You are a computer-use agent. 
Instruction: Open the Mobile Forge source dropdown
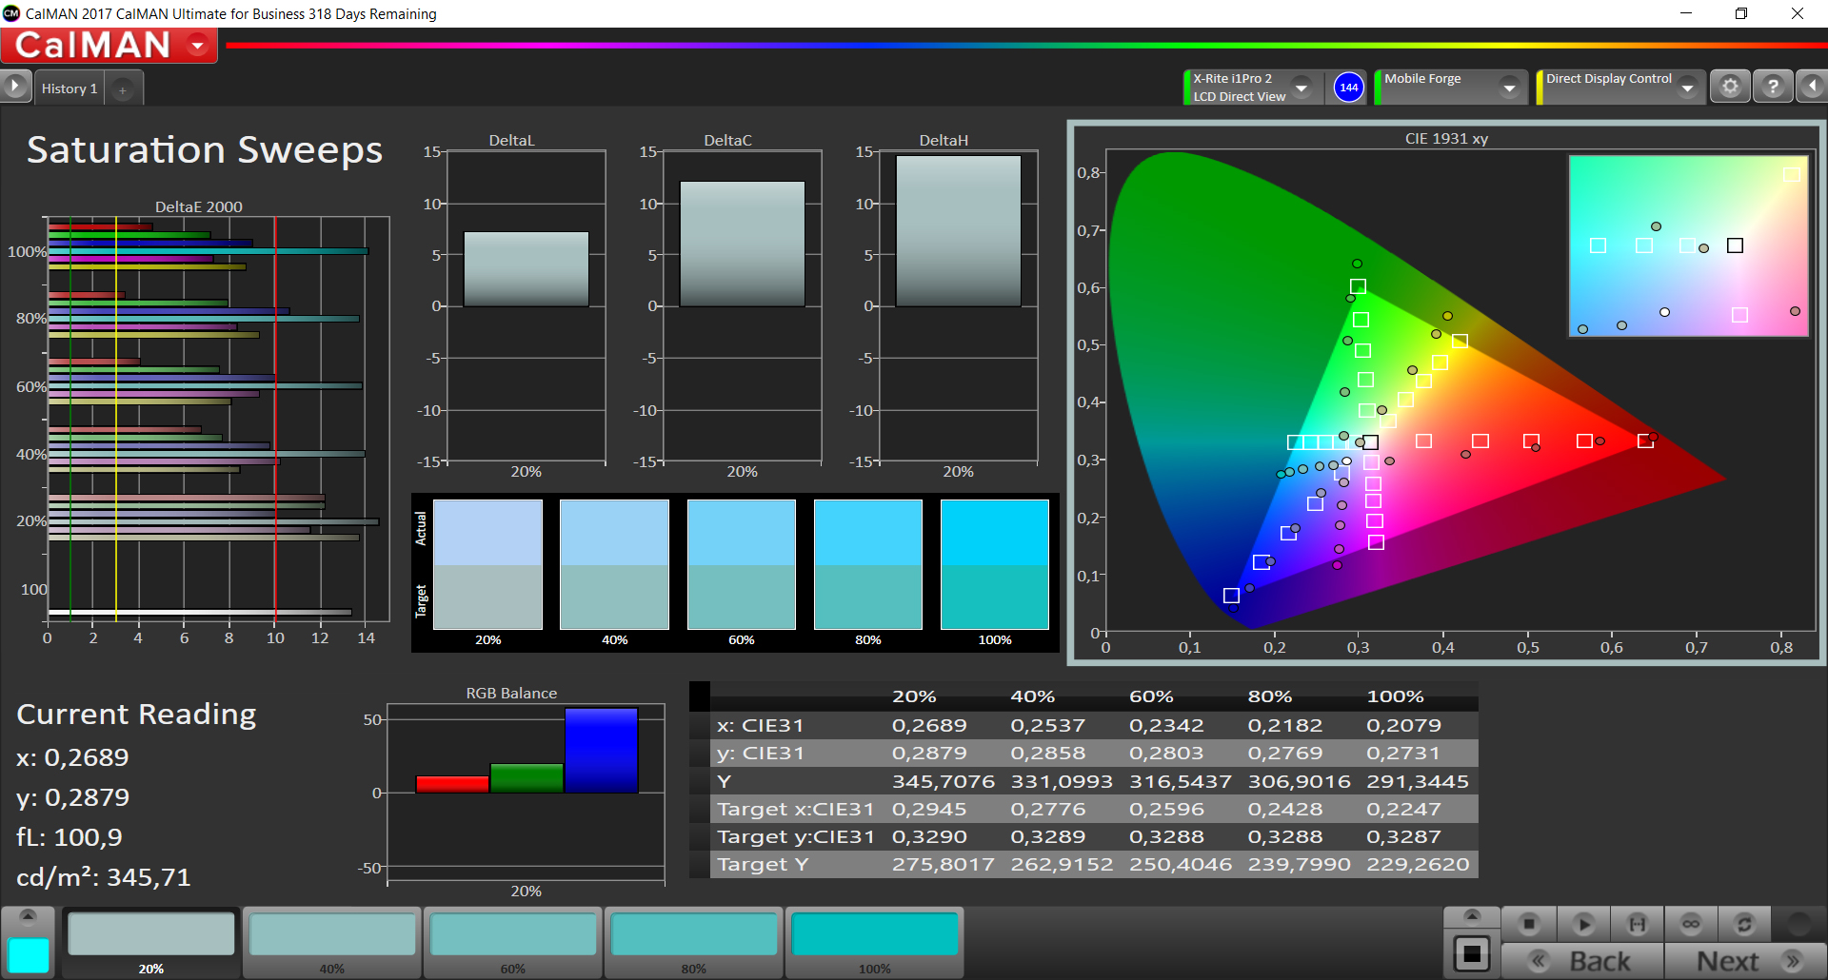pyautogui.click(x=1508, y=88)
